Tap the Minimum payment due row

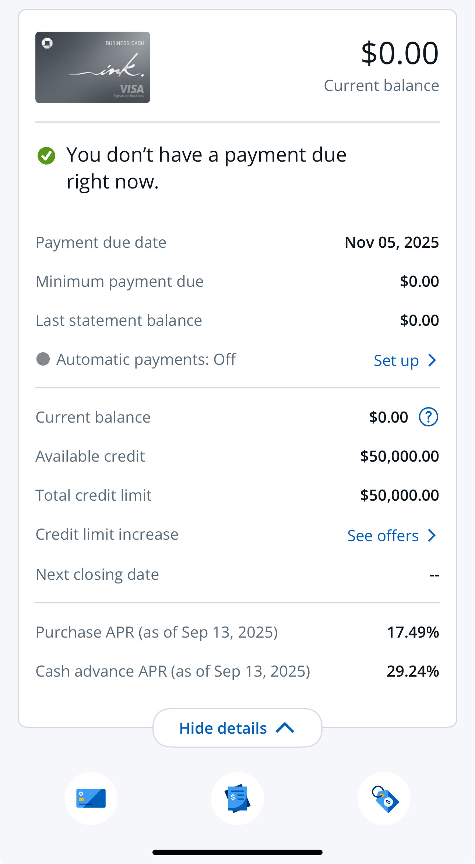pos(237,281)
